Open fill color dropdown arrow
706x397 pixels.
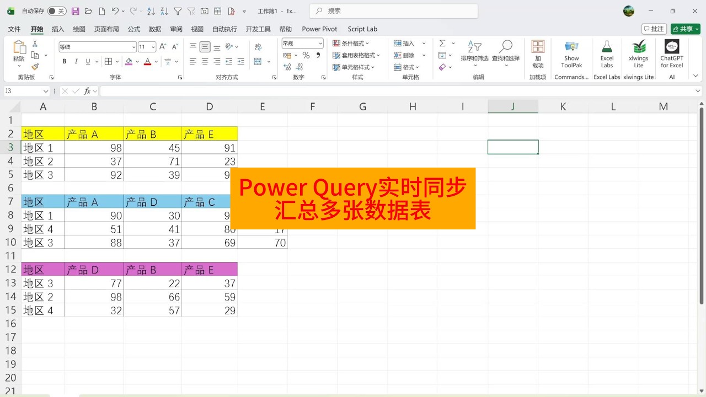(137, 61)
